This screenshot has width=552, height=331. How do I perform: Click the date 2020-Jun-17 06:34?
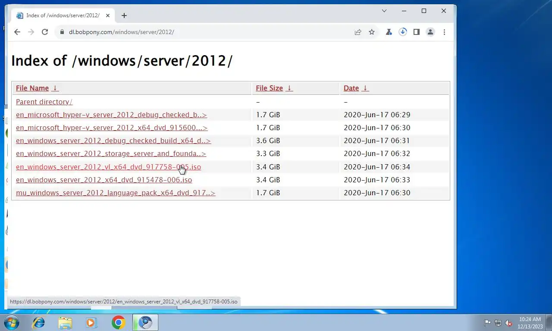(377, 167)
